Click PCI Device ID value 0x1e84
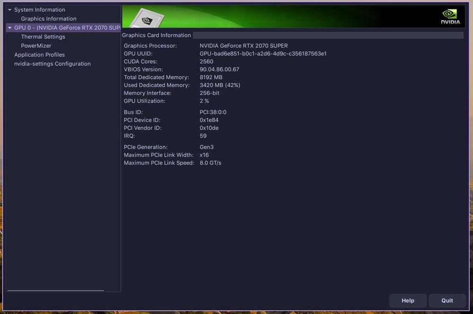The image size is (473, 314). pos(209,120)
